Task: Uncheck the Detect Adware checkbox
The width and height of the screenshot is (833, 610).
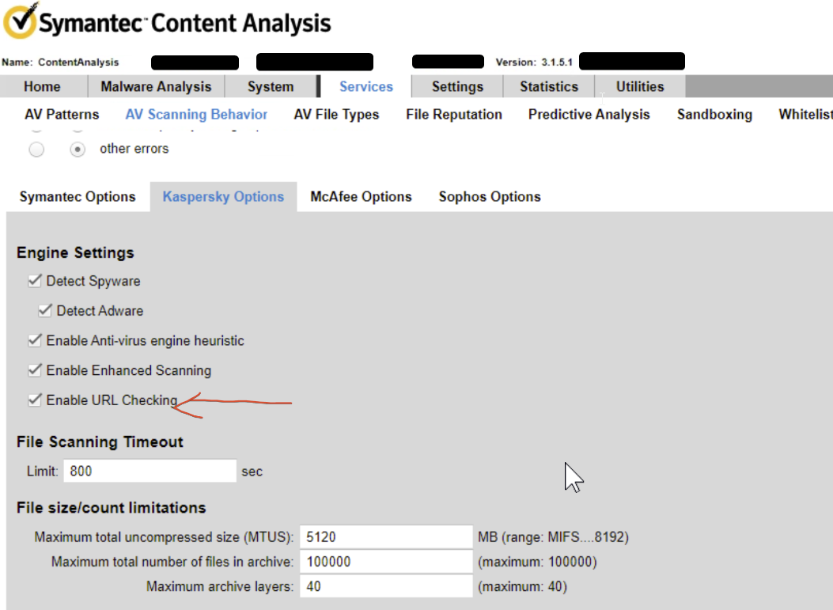Action: (45, 311)
